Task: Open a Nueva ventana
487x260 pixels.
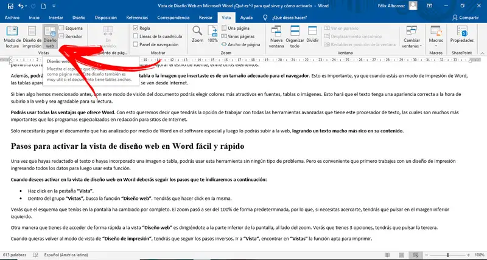Action: tap(276, 36)
